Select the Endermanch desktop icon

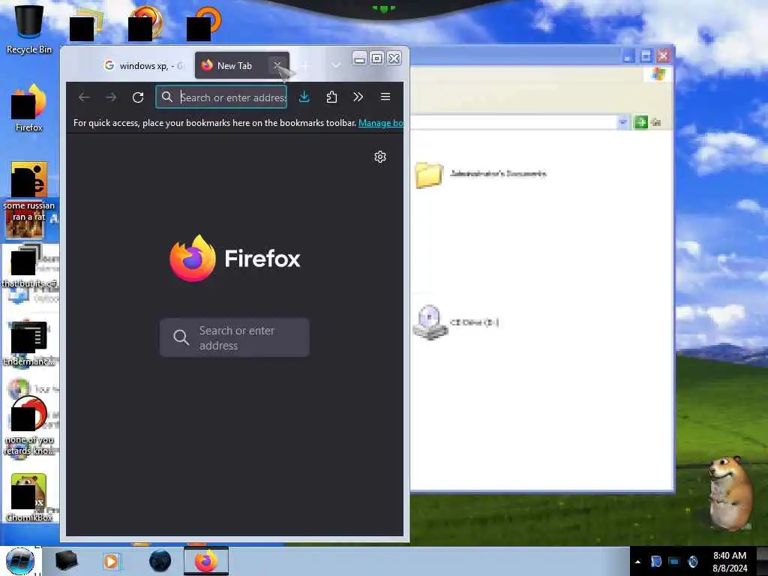click(x=29, y=343)
